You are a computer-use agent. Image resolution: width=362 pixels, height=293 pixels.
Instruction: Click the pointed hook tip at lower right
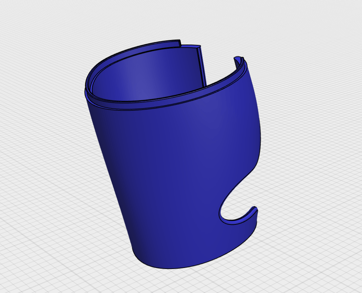255,209
